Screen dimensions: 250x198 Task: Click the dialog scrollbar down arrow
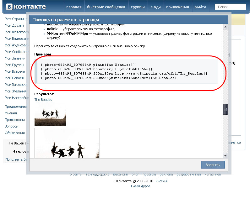coord(225,156)
